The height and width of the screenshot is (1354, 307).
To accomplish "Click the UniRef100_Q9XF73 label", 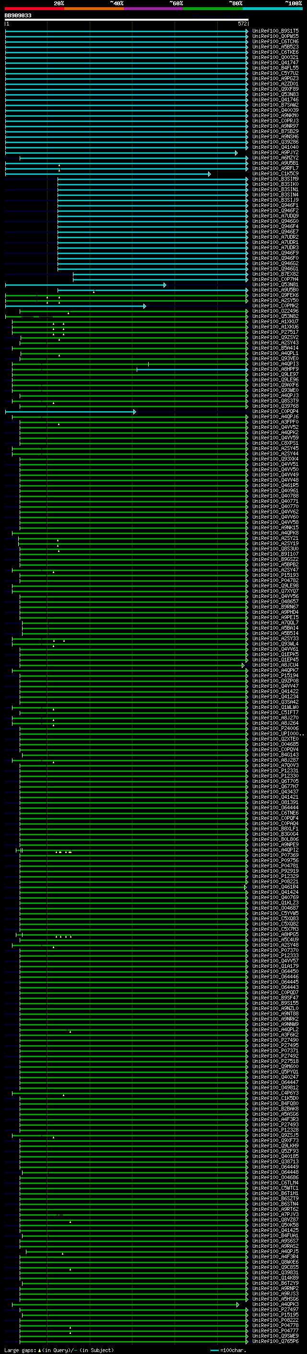I will (275, 1141).
